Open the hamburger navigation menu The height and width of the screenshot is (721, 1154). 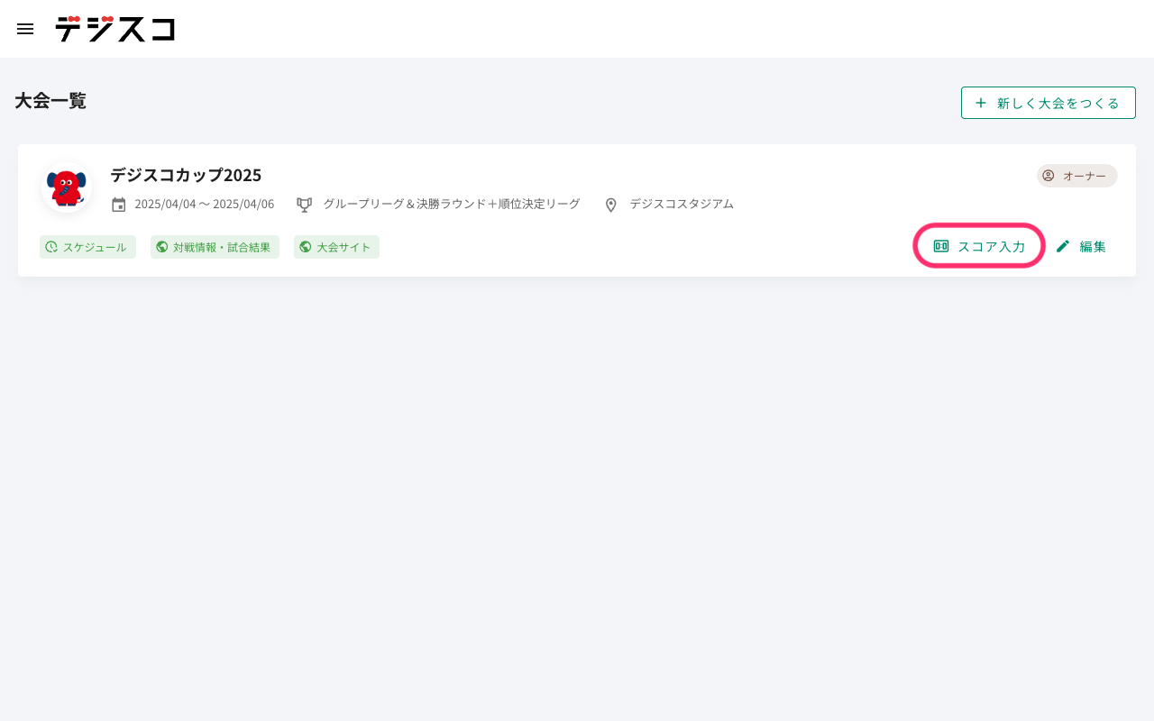click(x=25, y=29)
